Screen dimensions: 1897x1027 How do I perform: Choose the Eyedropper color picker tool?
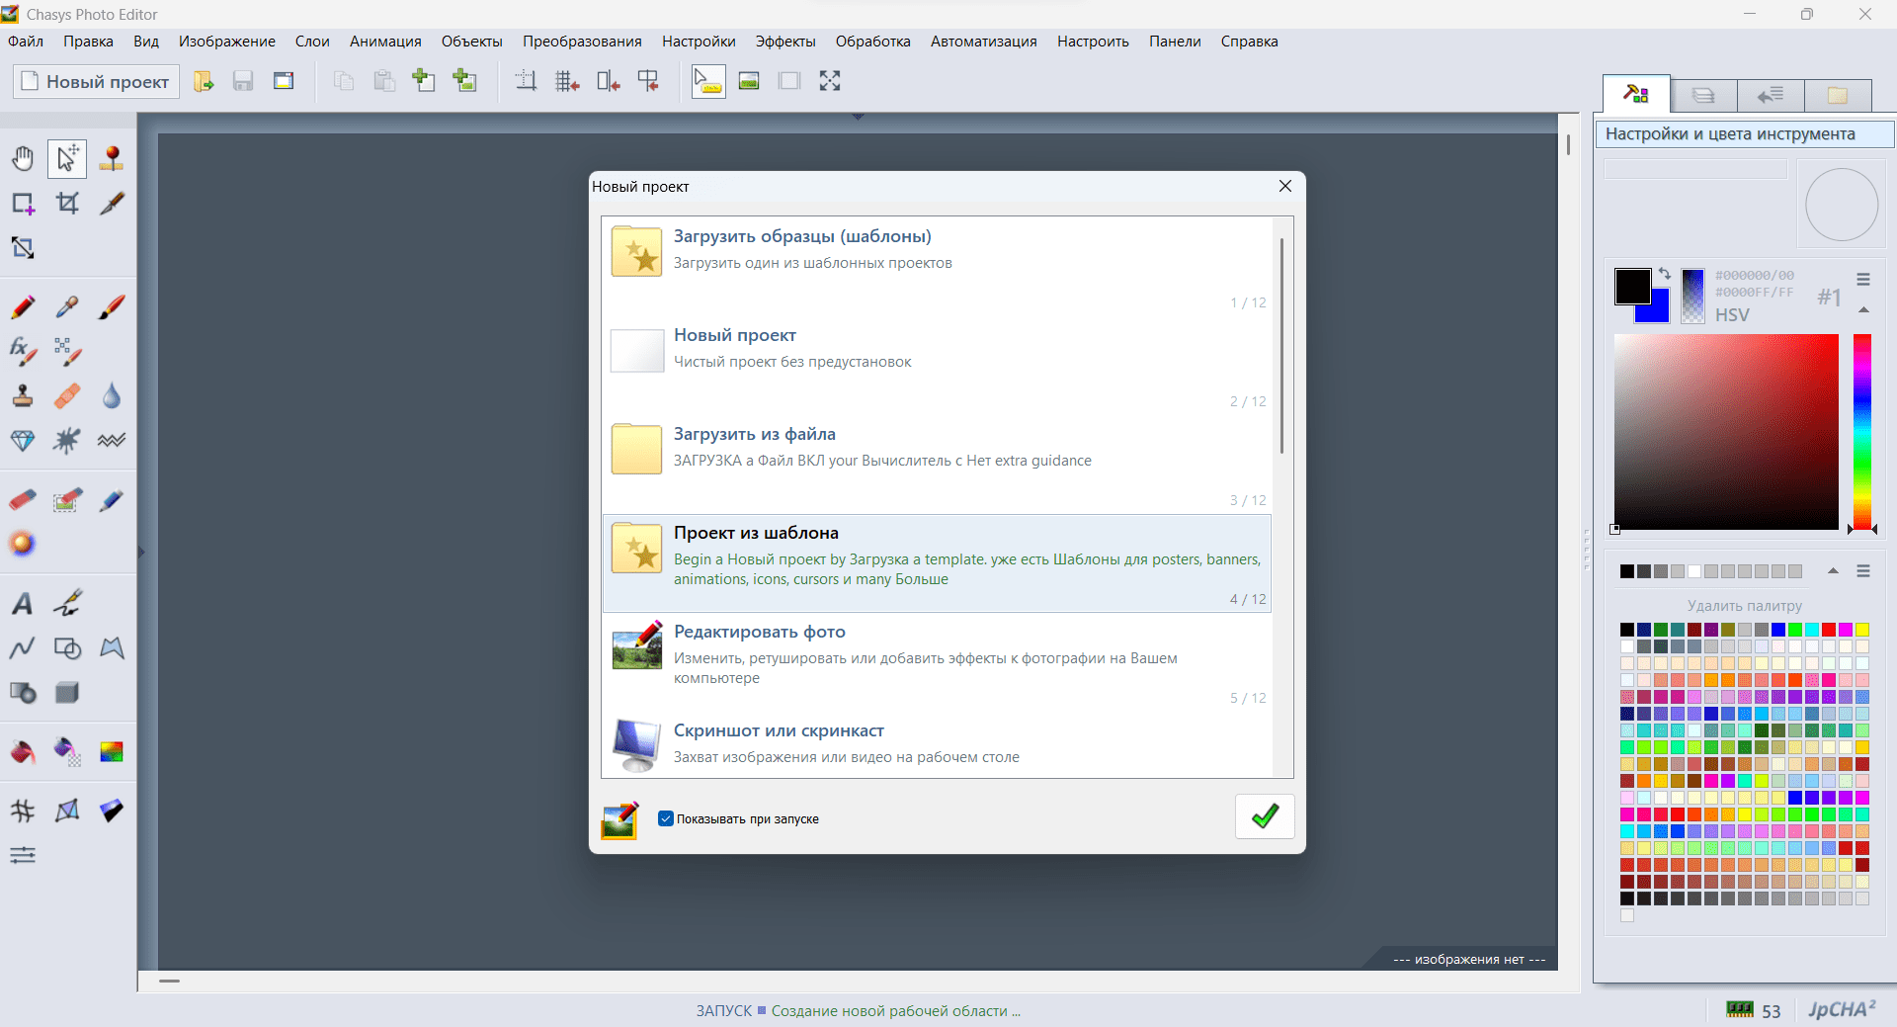(67, 307)
